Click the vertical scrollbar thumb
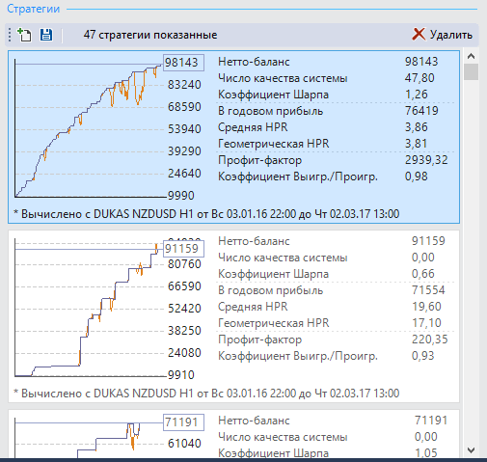 pos(471,71)
